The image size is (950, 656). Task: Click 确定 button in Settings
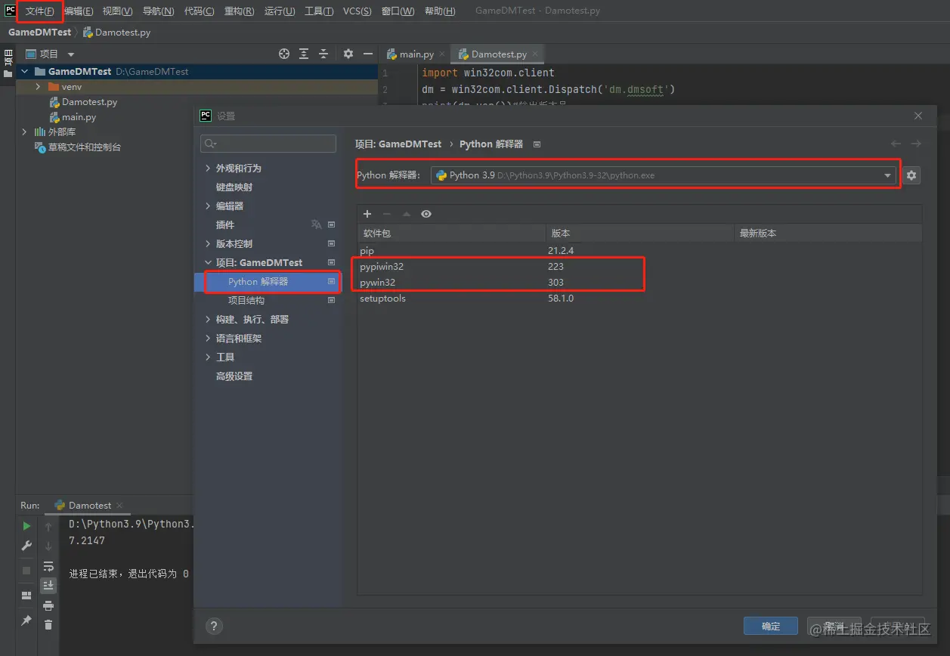[x=771, y=627]
